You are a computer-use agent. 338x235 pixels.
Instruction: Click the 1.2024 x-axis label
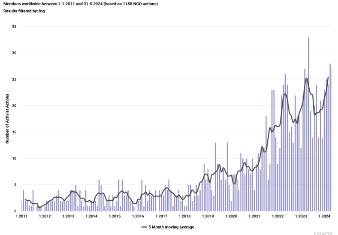click(x=324, y=216)
